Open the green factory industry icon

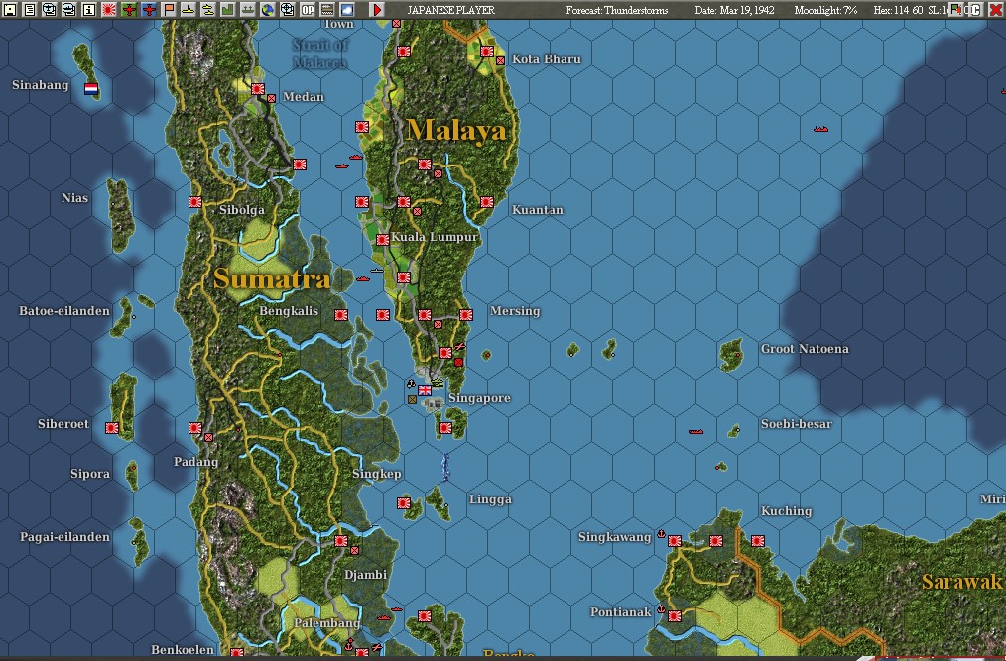pyautogui.click(x=228, y=10)
